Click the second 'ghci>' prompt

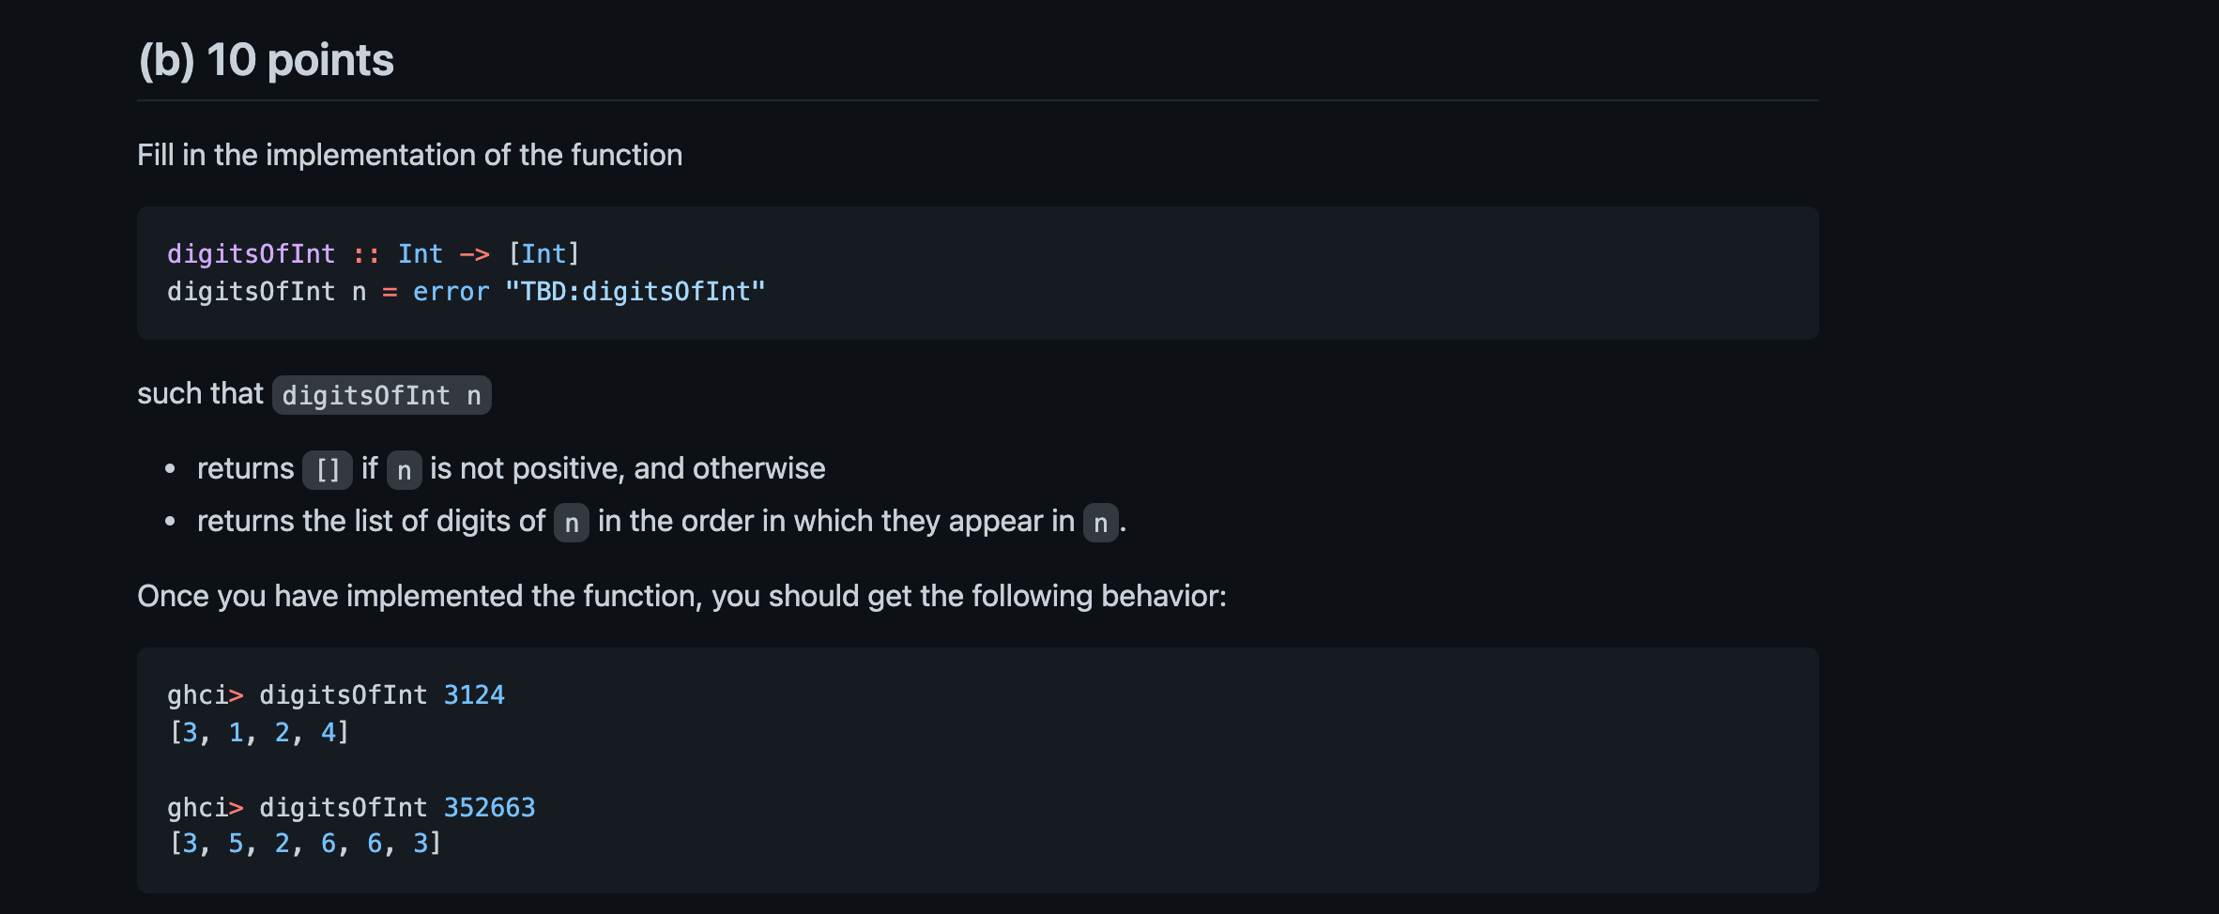tap(206, 807)
